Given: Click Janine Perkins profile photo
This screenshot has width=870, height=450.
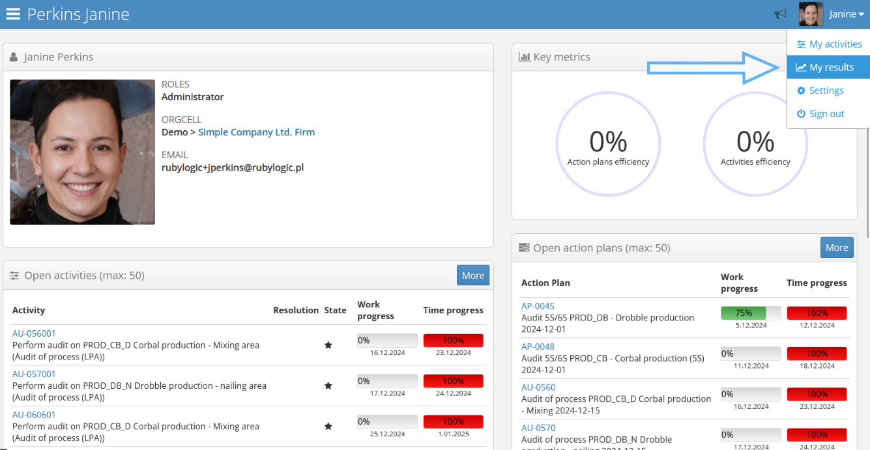Looking at the screenshot, I should 83,152.
